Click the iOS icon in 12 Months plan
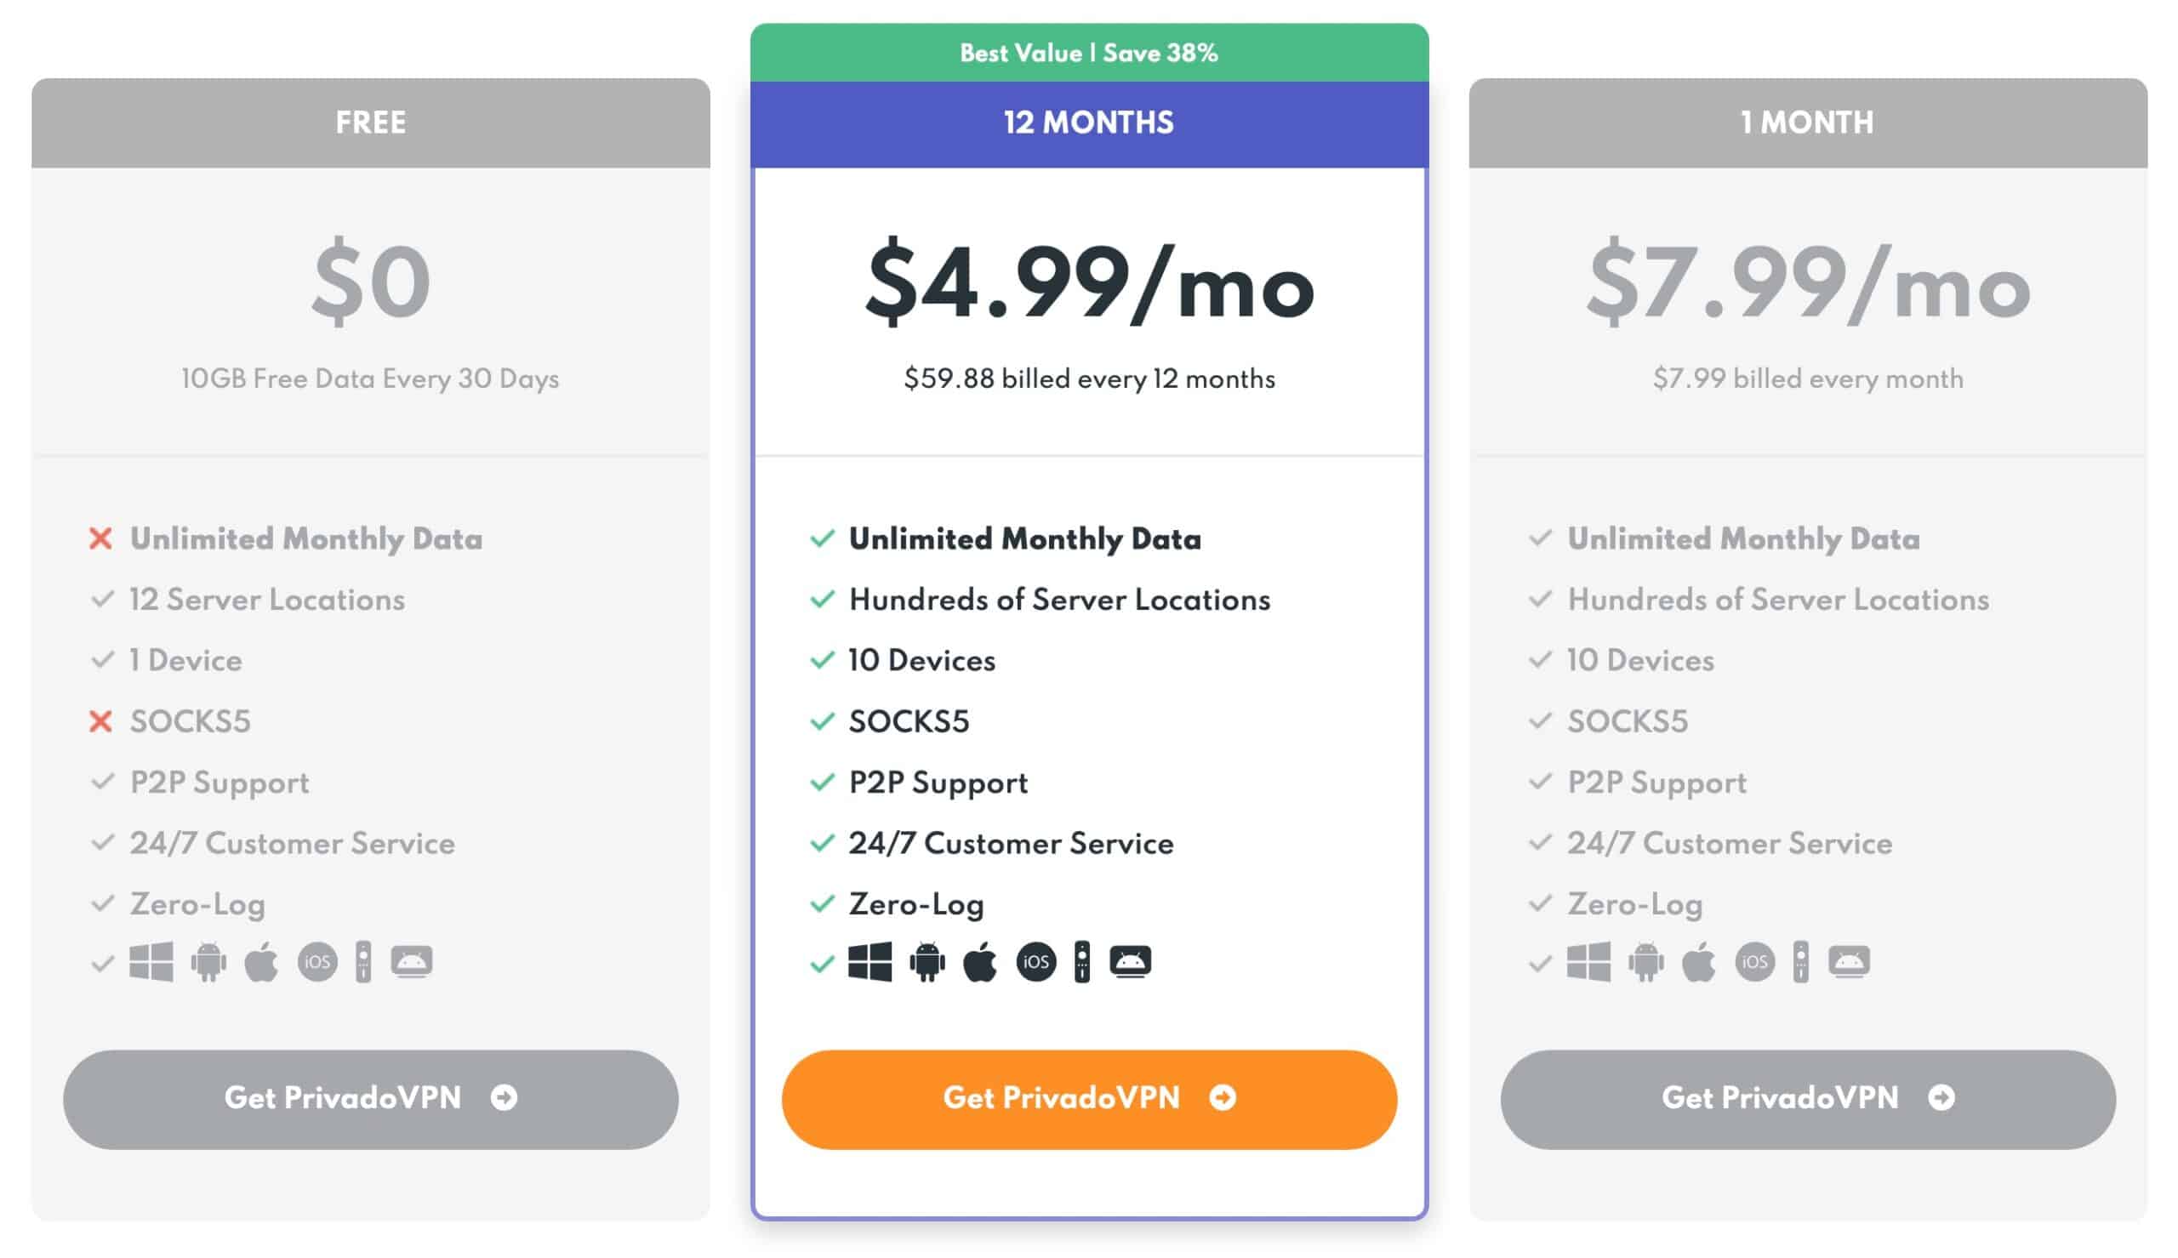Screen dimensions: 2178x1258 point(1036,962)
